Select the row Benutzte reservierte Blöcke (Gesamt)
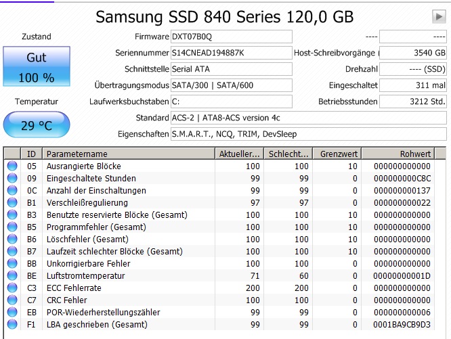Screen dimensions: 451x339 [x=219, y=215]
